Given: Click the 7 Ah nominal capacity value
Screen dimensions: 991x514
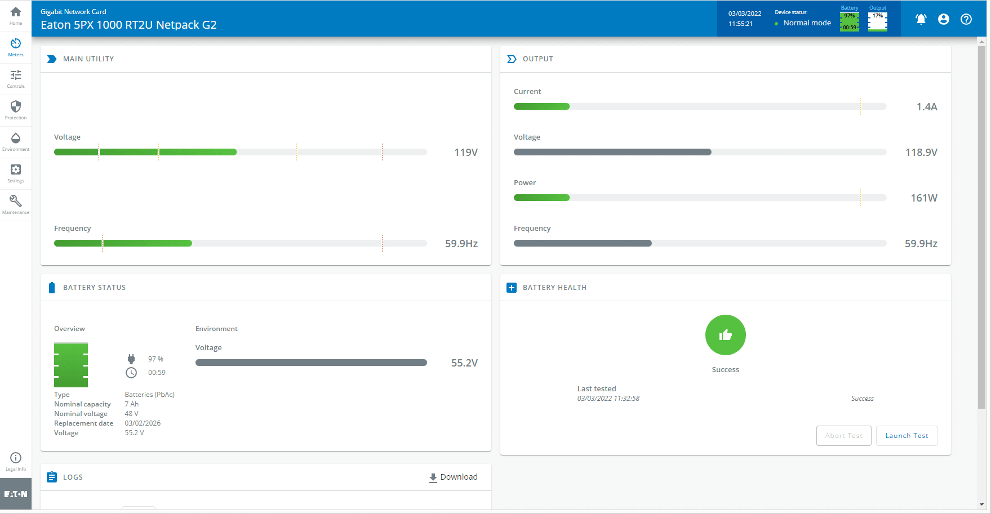Looking at the screenshot, I should click(132, 404).
